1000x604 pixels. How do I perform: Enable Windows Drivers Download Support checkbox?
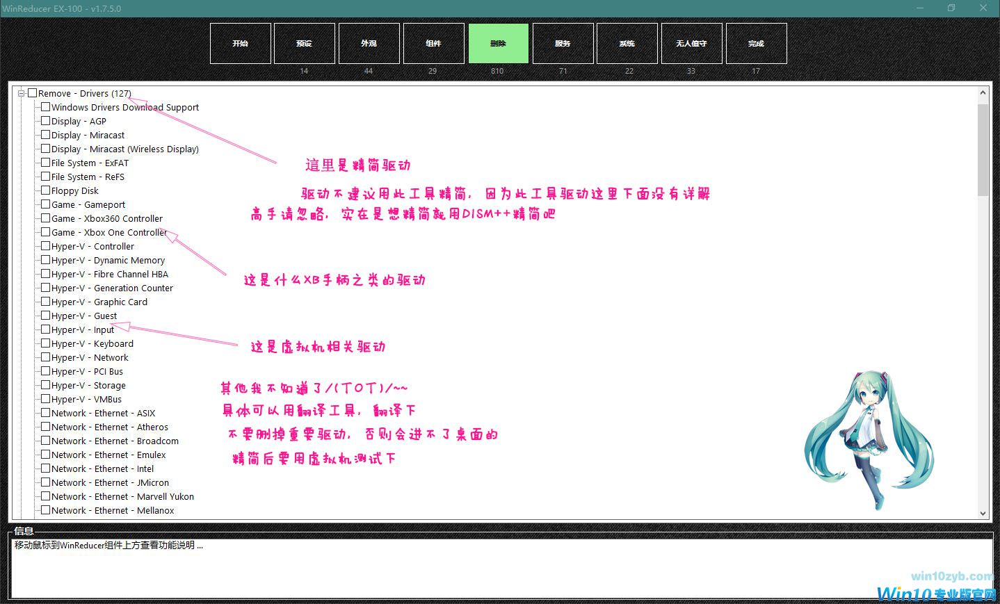45,107
